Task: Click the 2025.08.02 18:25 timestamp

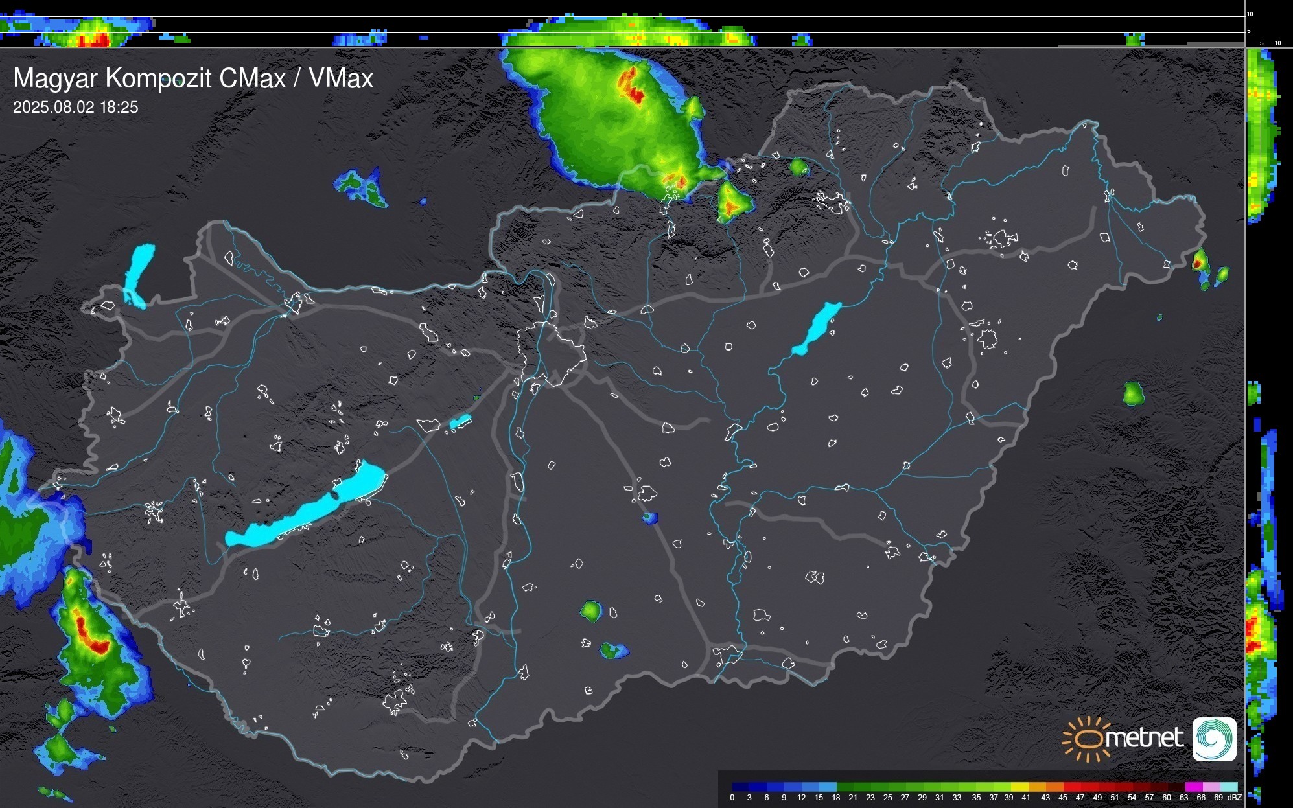Action: pos(75,108)
